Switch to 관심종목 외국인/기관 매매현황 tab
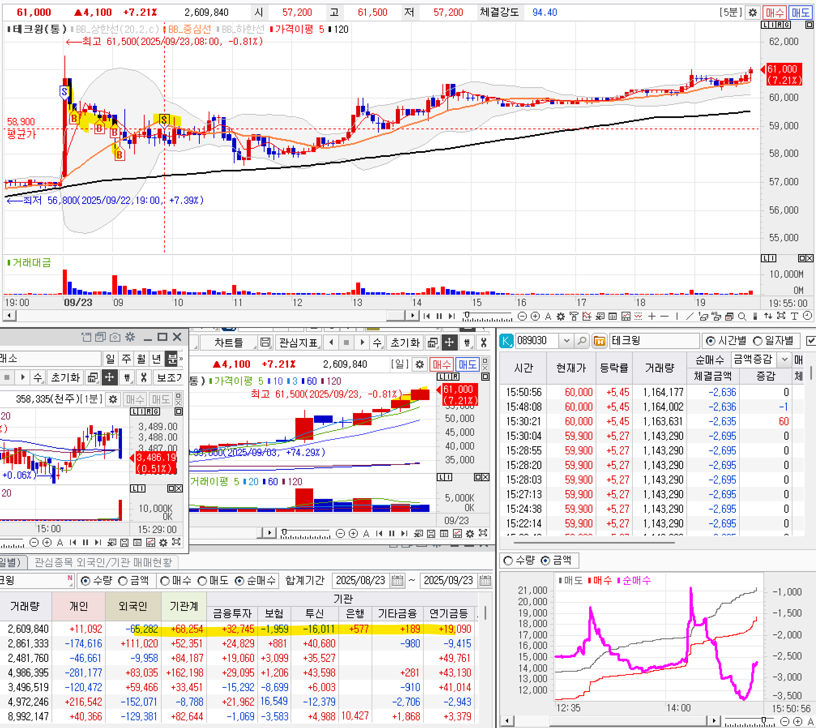Screen dimensions: 816x728 (103, 562)
